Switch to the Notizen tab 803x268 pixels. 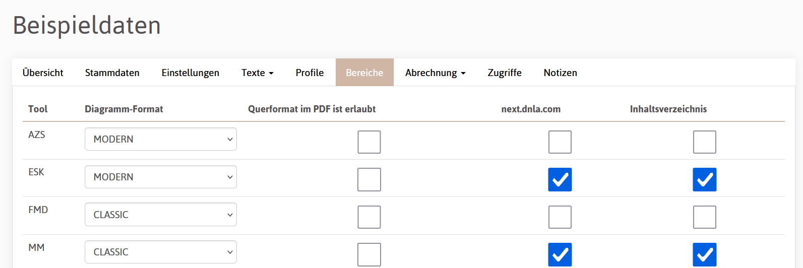[x=560, y=73]
